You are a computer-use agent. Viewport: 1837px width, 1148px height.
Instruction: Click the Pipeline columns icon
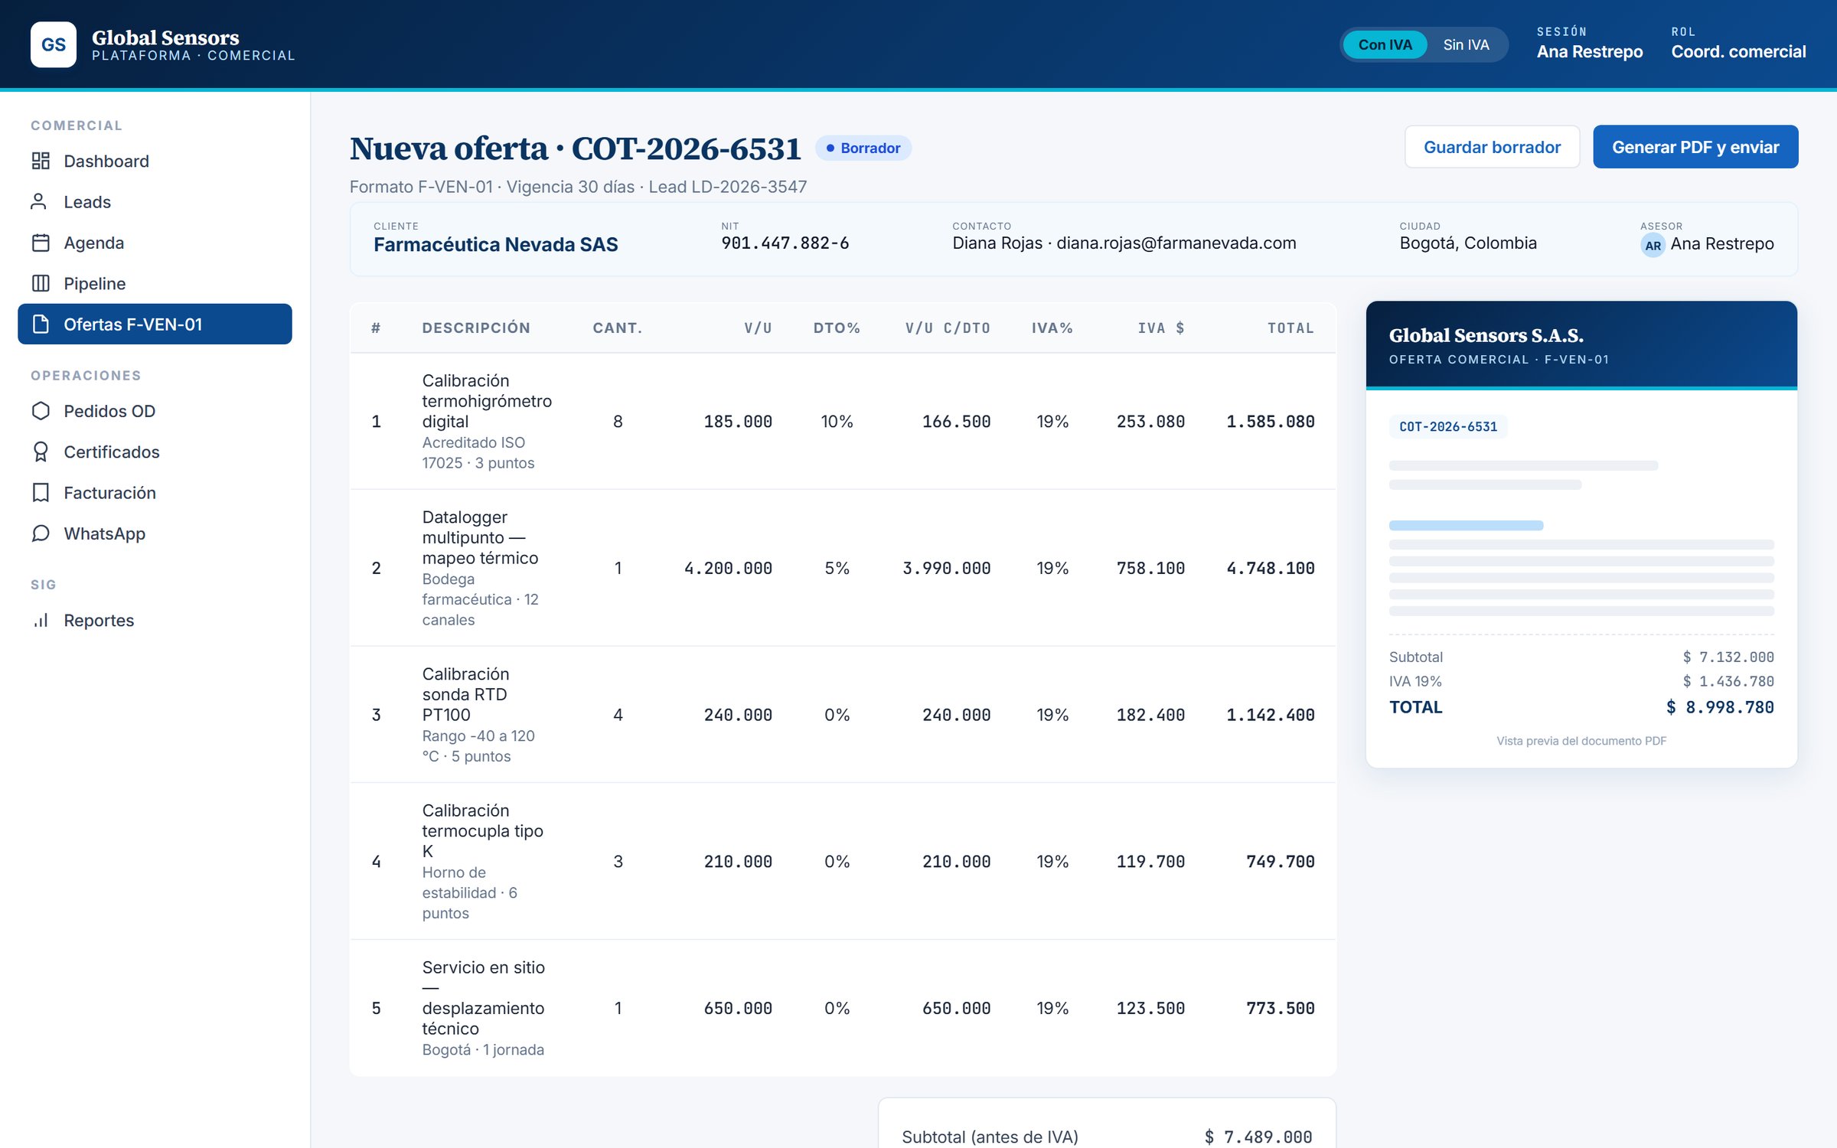click(41, 283)
